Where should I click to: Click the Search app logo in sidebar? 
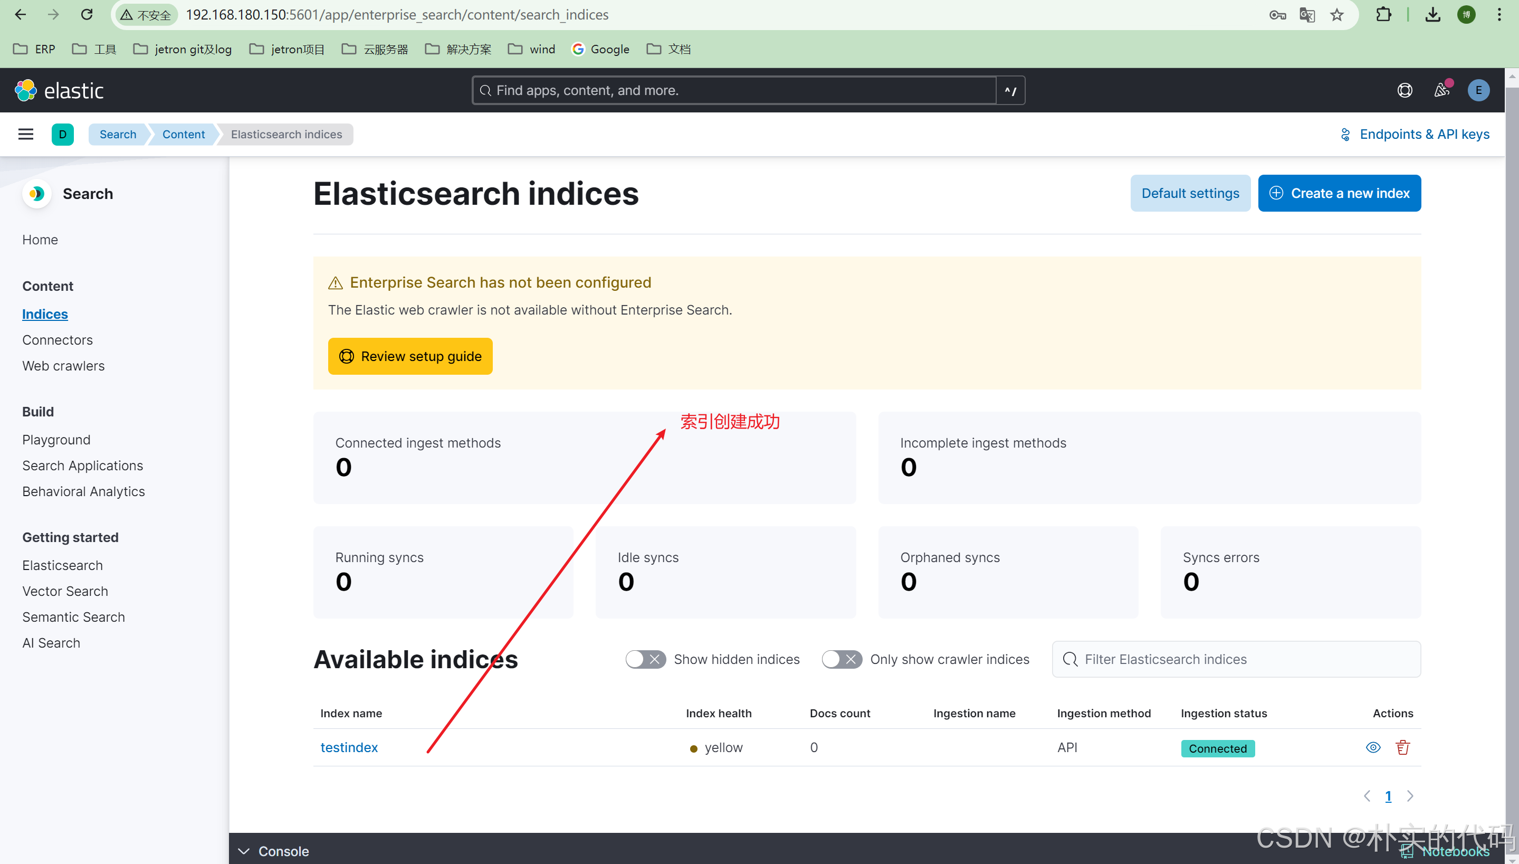(x=37, y=194)
